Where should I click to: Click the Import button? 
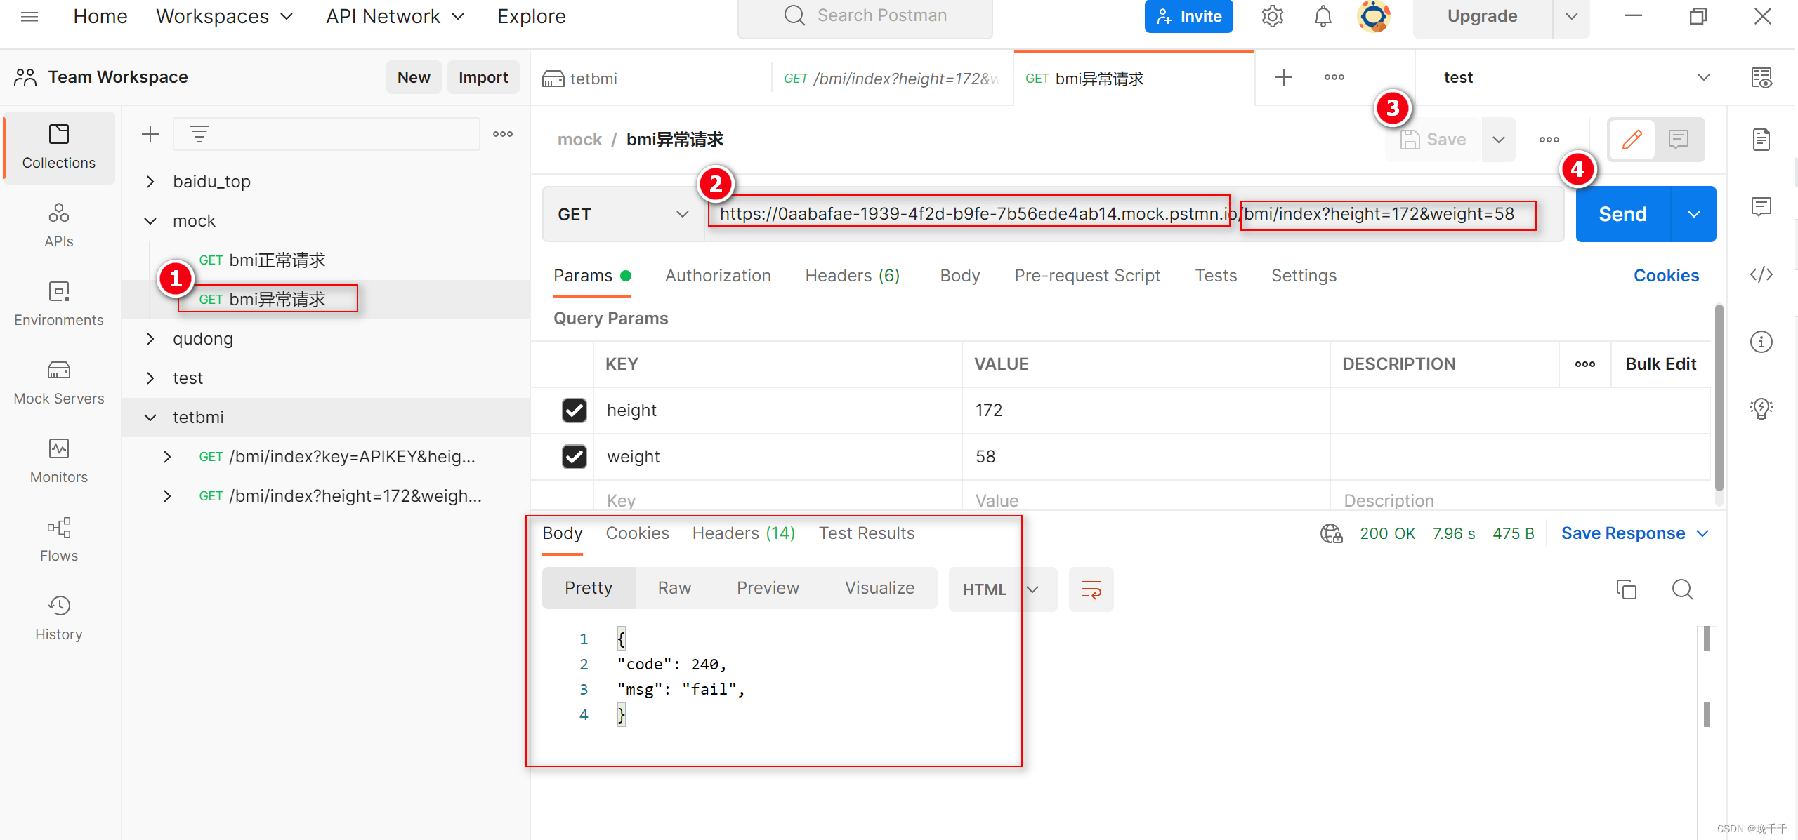(483, 77)
